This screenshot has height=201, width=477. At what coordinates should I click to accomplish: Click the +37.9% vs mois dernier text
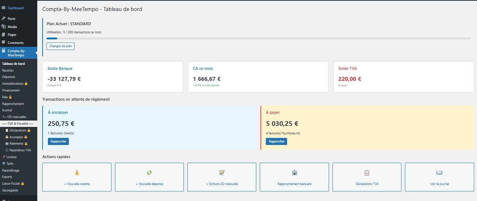click(206, 85)
